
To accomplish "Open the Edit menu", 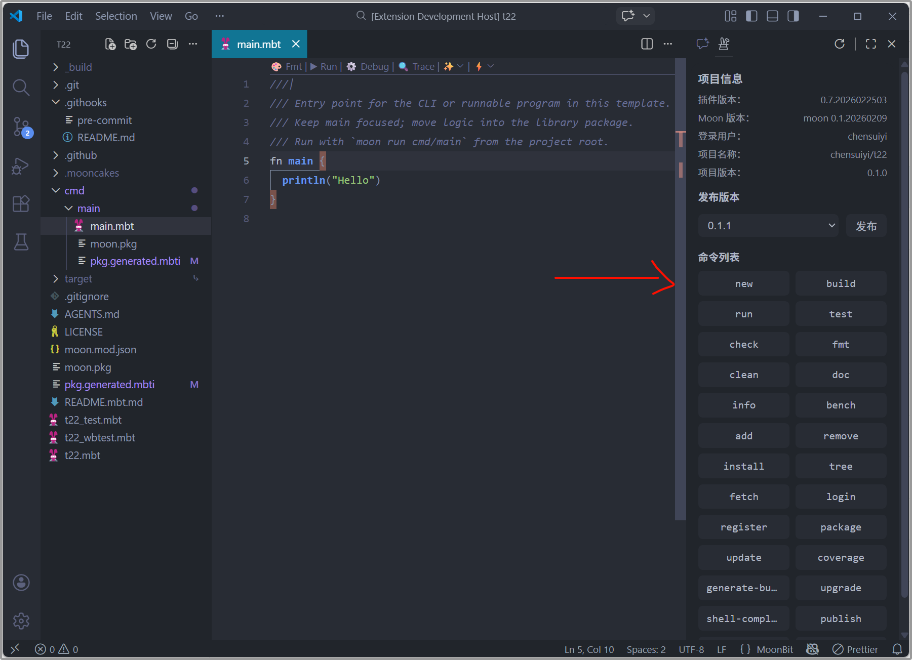I will point(73,16).
